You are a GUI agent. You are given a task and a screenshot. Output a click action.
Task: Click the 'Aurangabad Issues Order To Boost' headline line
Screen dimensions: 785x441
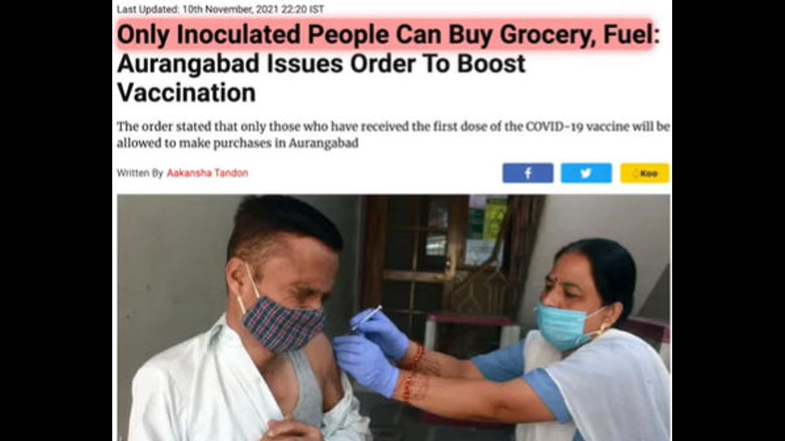click(321, 64)
